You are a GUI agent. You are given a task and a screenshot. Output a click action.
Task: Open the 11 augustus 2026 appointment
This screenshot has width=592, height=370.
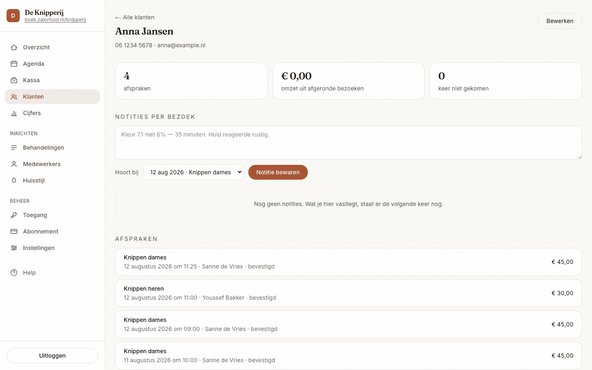click(x=349, y=356)
